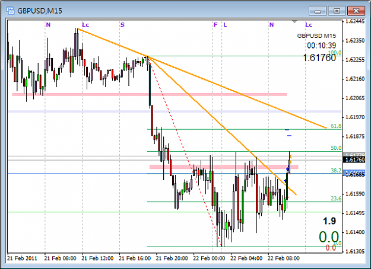Click the 21 Feb 20:00 time label
This screenshot has width=371, height=269.
(x=172, y=258)
